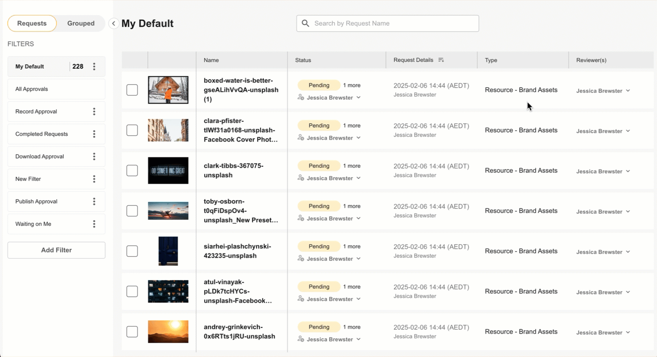Tick the checkbox for clark-tibbs-367075-unsplash

pyautogui.click(x=132, y=171)
